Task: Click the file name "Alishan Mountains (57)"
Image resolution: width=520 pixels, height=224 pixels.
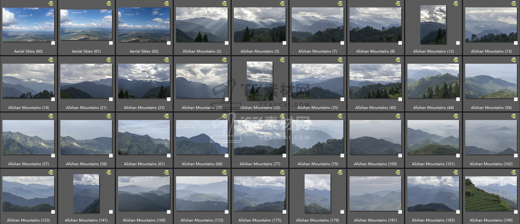Action: click(x=28, y=164)
